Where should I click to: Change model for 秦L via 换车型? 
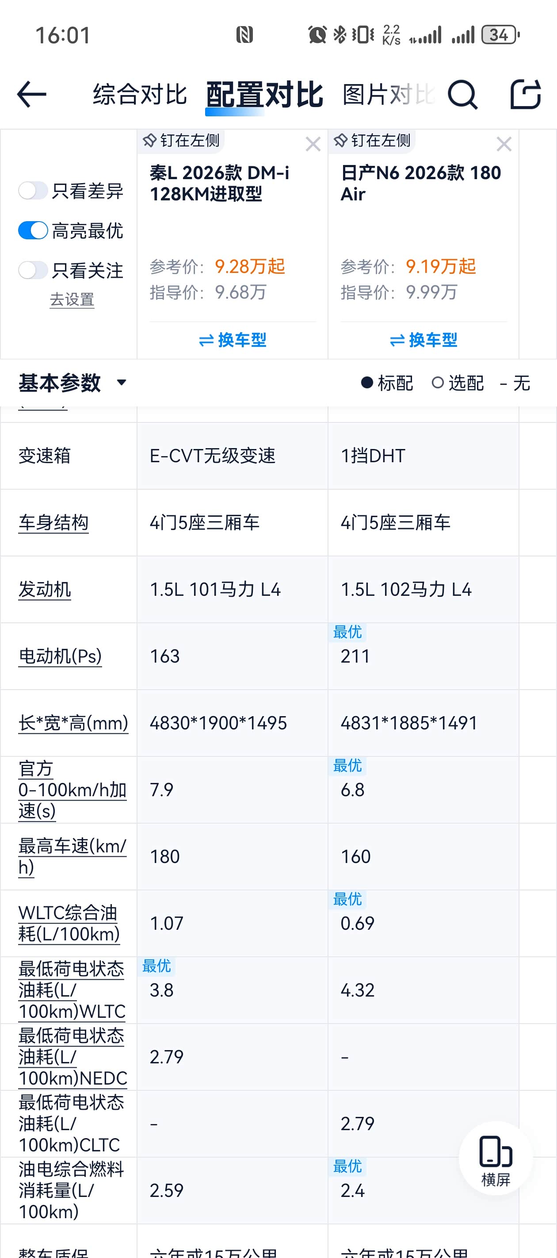coord(233,340)
